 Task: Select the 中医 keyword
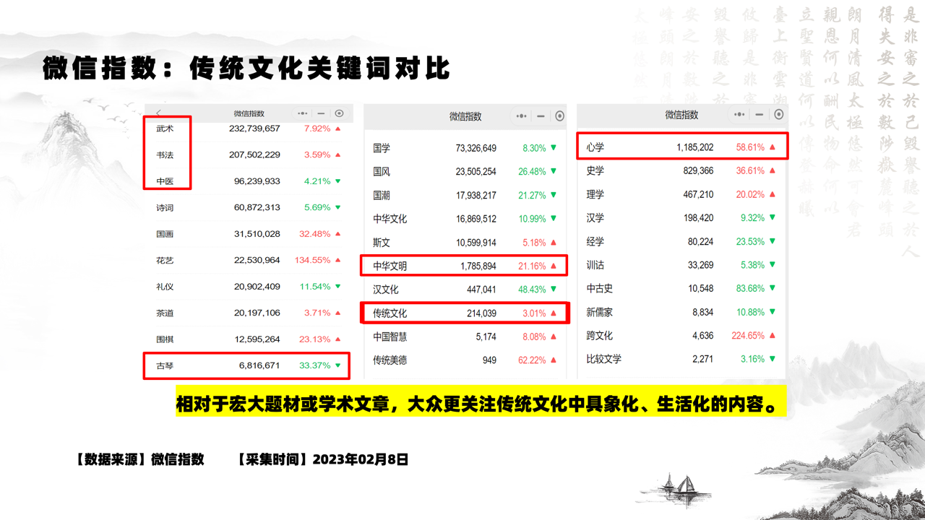[165, 181]
